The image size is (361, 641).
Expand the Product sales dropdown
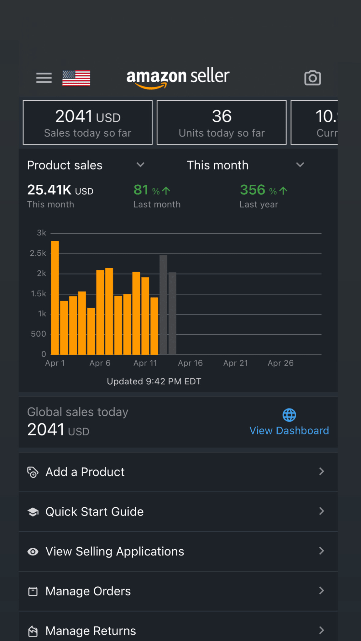(140, 165)
